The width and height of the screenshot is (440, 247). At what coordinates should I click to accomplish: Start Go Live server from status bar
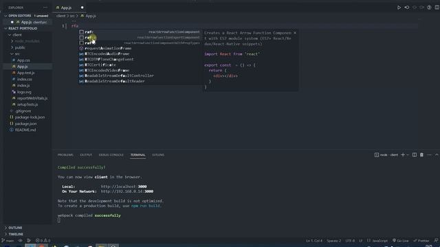point(400,241)
